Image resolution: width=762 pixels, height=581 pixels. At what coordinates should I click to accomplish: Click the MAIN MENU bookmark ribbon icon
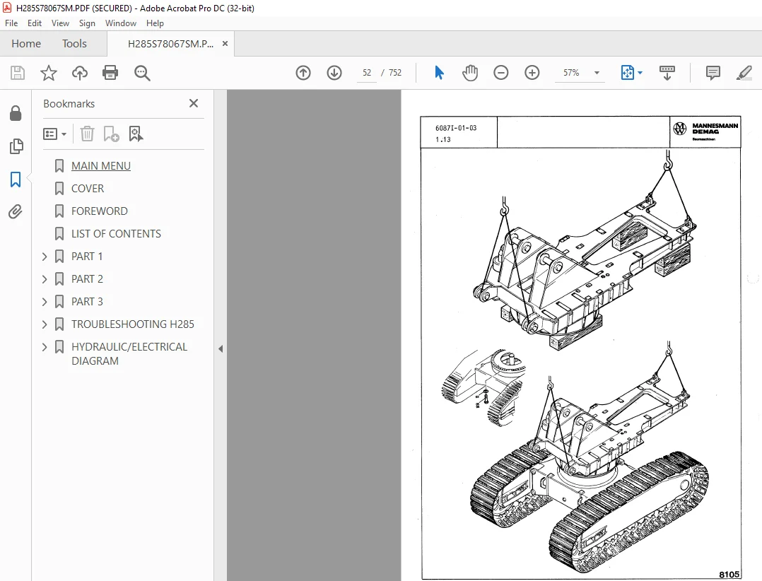[x=59, y=165]
